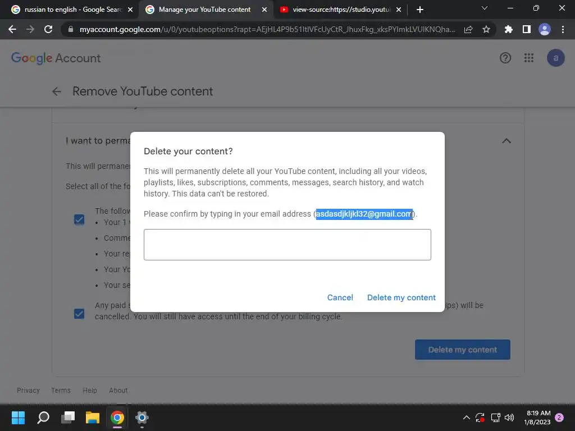Image resolution: width=575 pixels, height=431 pixels.
Task: Open the Chrome three-dot menu
Action: (563, 29)
